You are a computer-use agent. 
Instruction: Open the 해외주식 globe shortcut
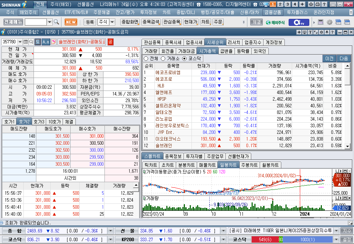[x=275, y=22]
